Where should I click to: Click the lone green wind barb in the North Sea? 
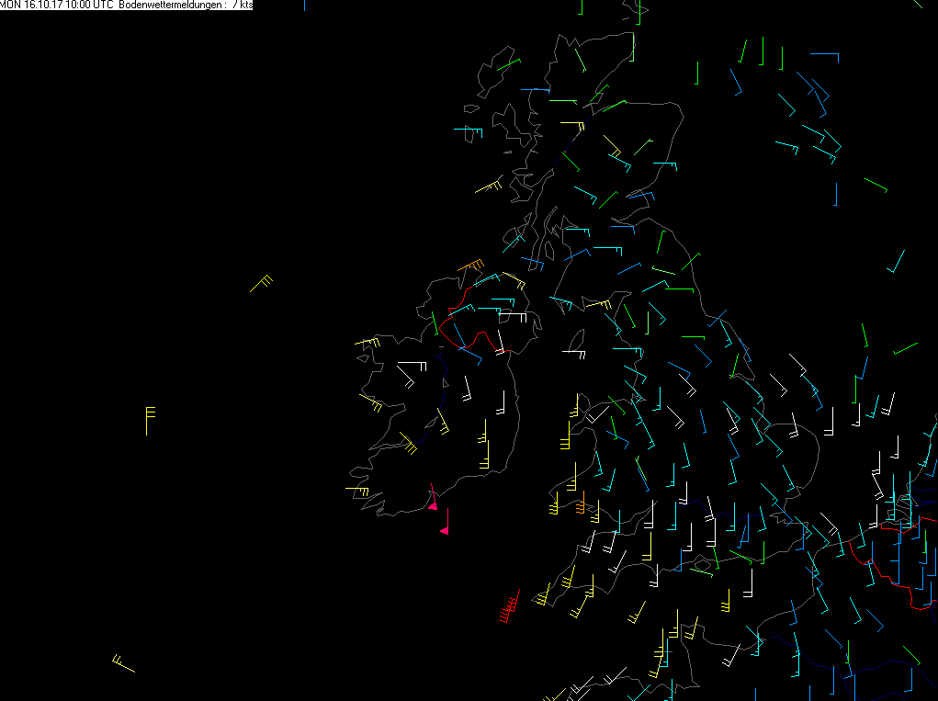pyautogui.click(x=876, y=185)
